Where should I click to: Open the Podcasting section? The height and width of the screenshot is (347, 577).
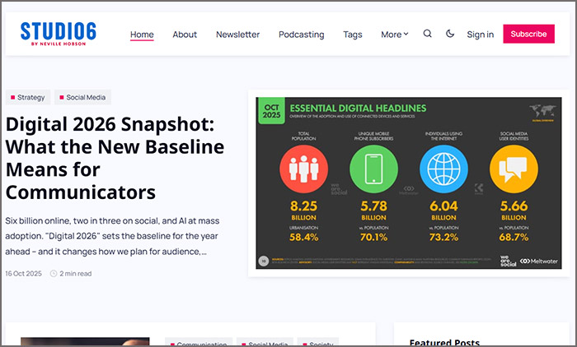click(x=301, y=35)
